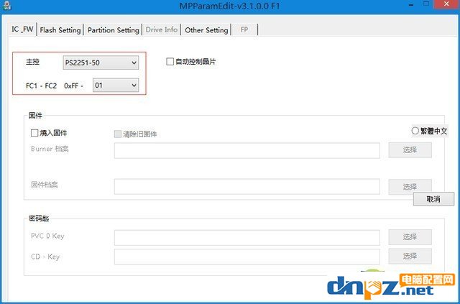Image resolution: width=460 pixels, height=304 pixels.
Task: Click the 选择 button for PVC 0 Key
Action: 410,236
